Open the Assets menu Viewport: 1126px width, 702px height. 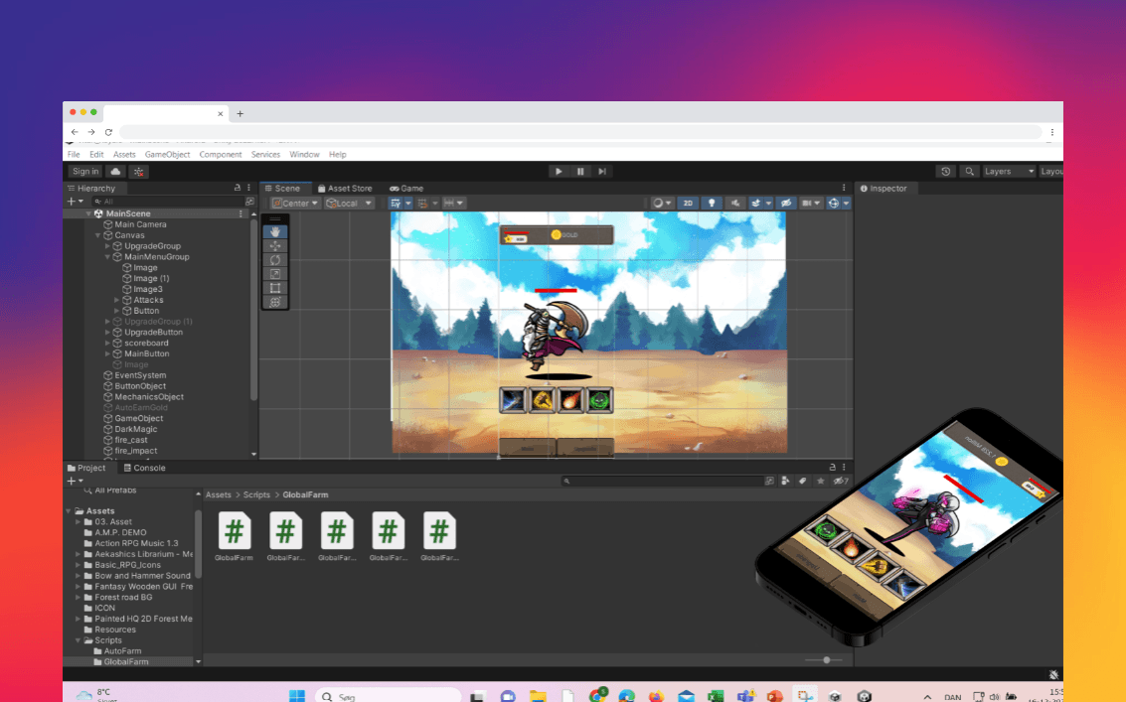coord(124,154)
